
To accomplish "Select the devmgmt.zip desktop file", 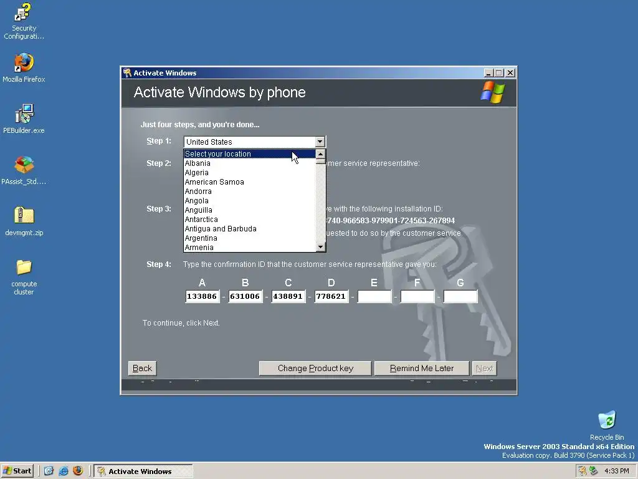I will tap(24, 221).
